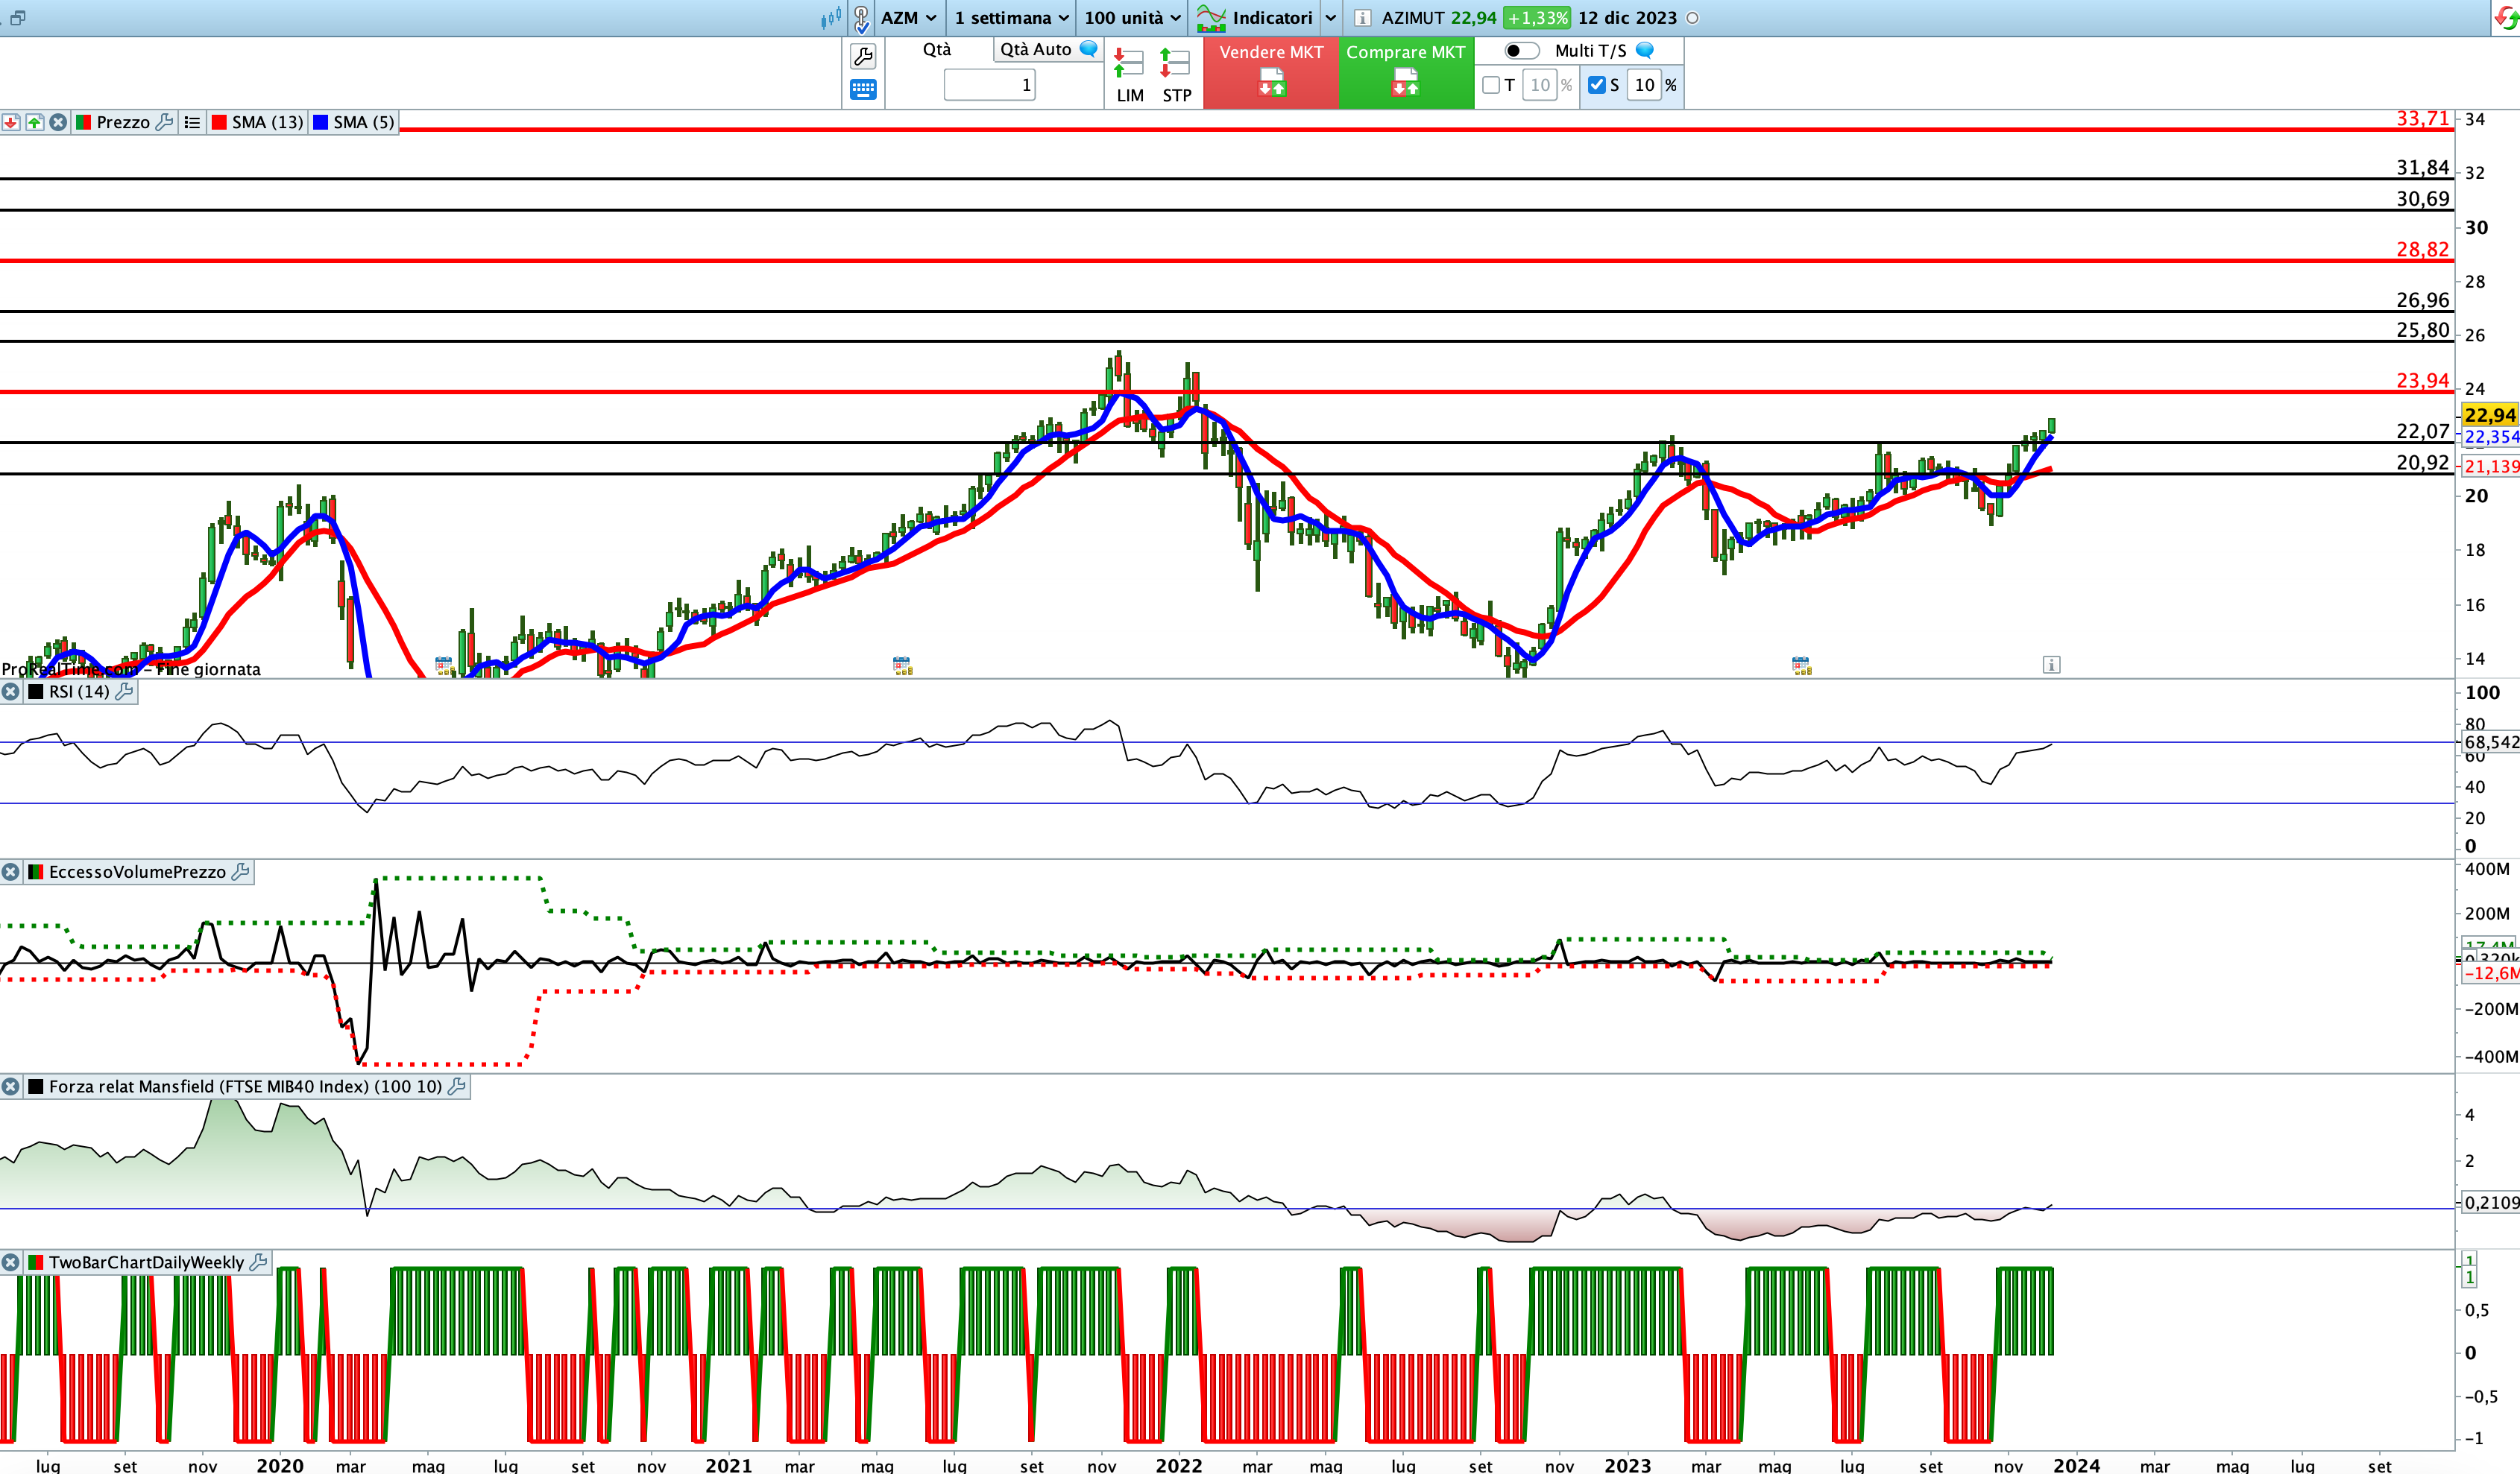Viewport: 2520px width, 1474px height.
Task: Change the 1 settimana timeframe dropdown
Action: point(1011,18)
